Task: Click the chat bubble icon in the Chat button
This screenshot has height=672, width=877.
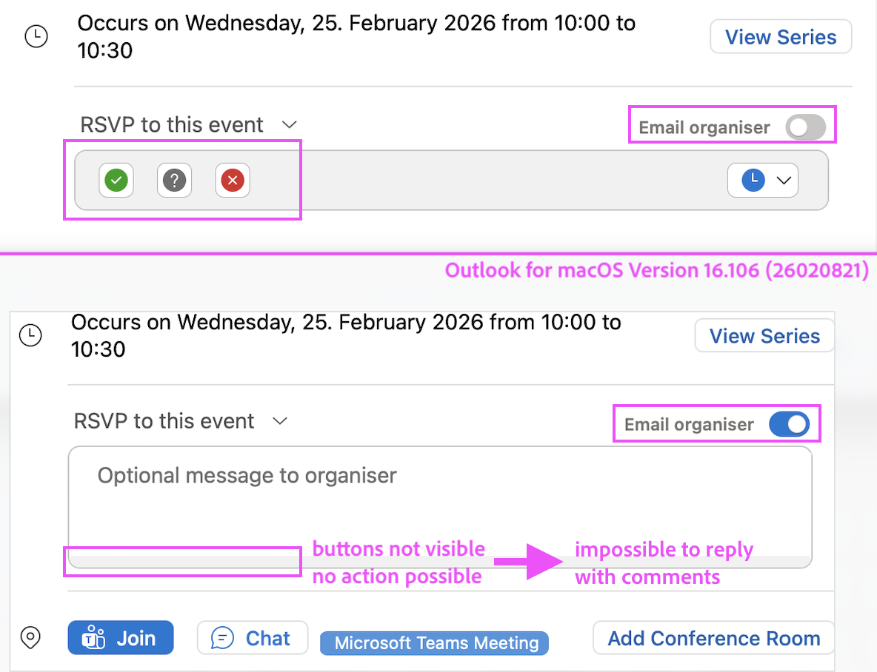Action: 221,637
